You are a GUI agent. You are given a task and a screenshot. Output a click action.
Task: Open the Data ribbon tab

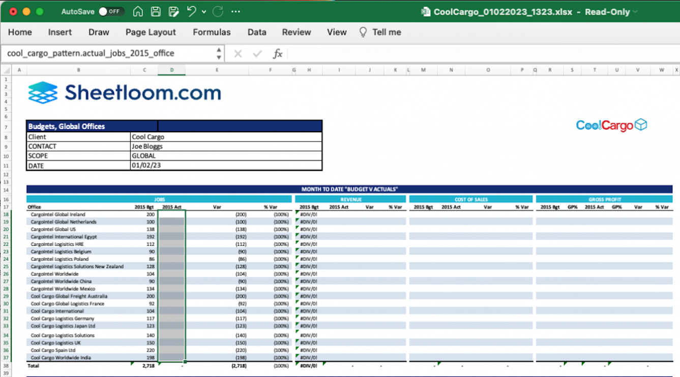pos(257,32)
